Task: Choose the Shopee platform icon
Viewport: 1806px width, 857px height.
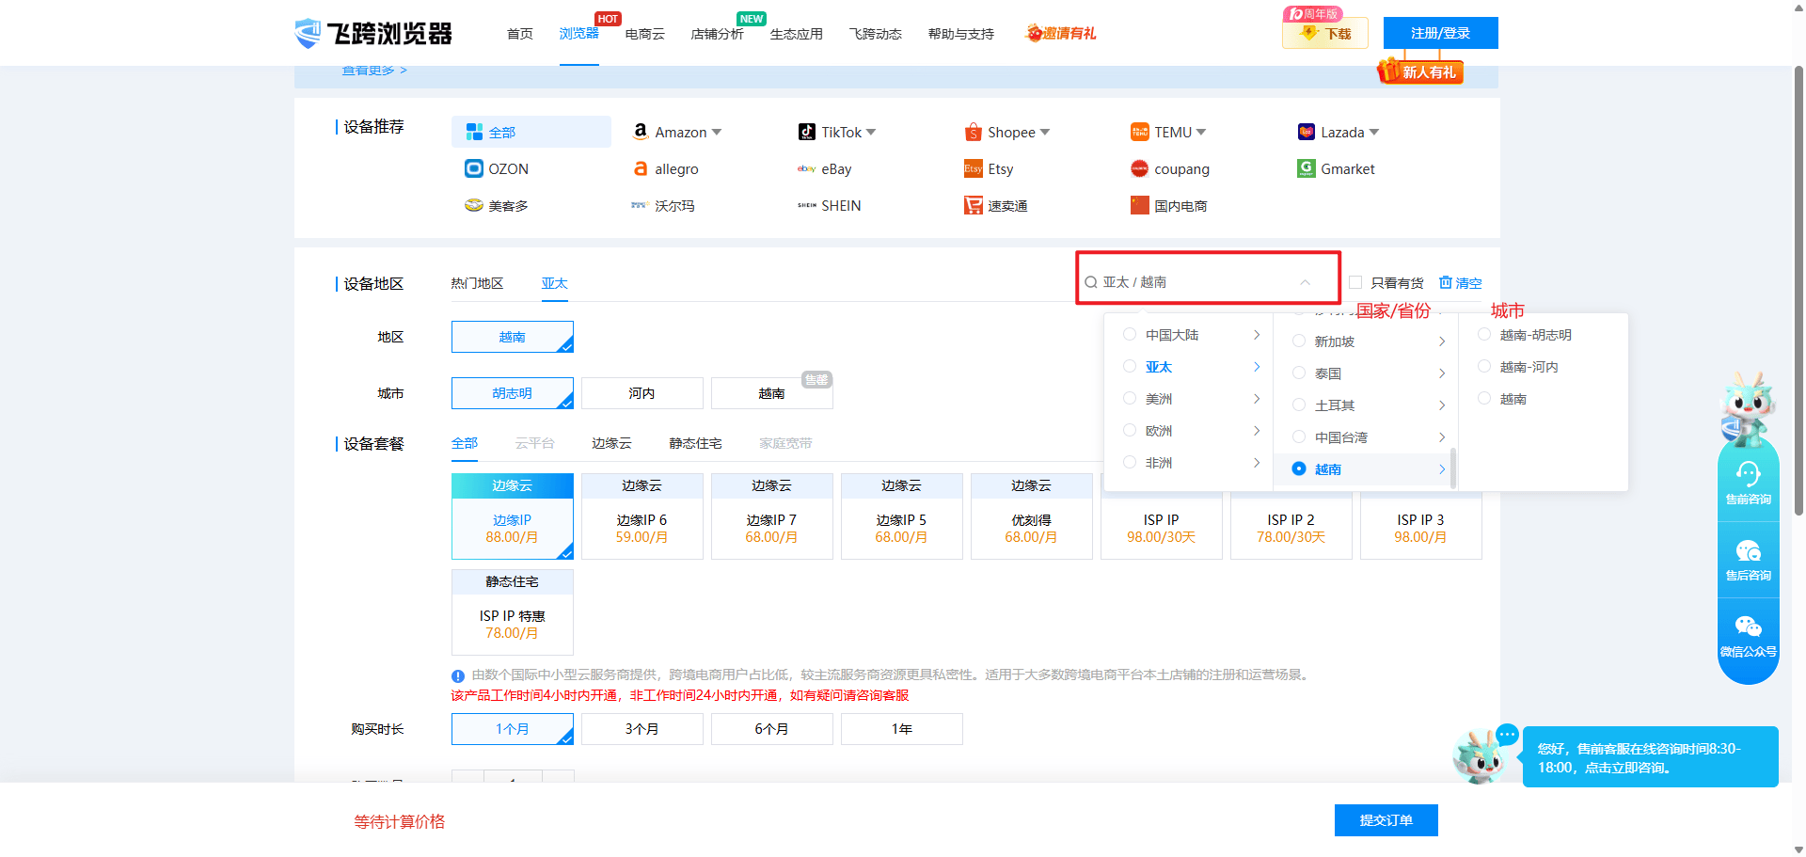Action: pos(973,133)
